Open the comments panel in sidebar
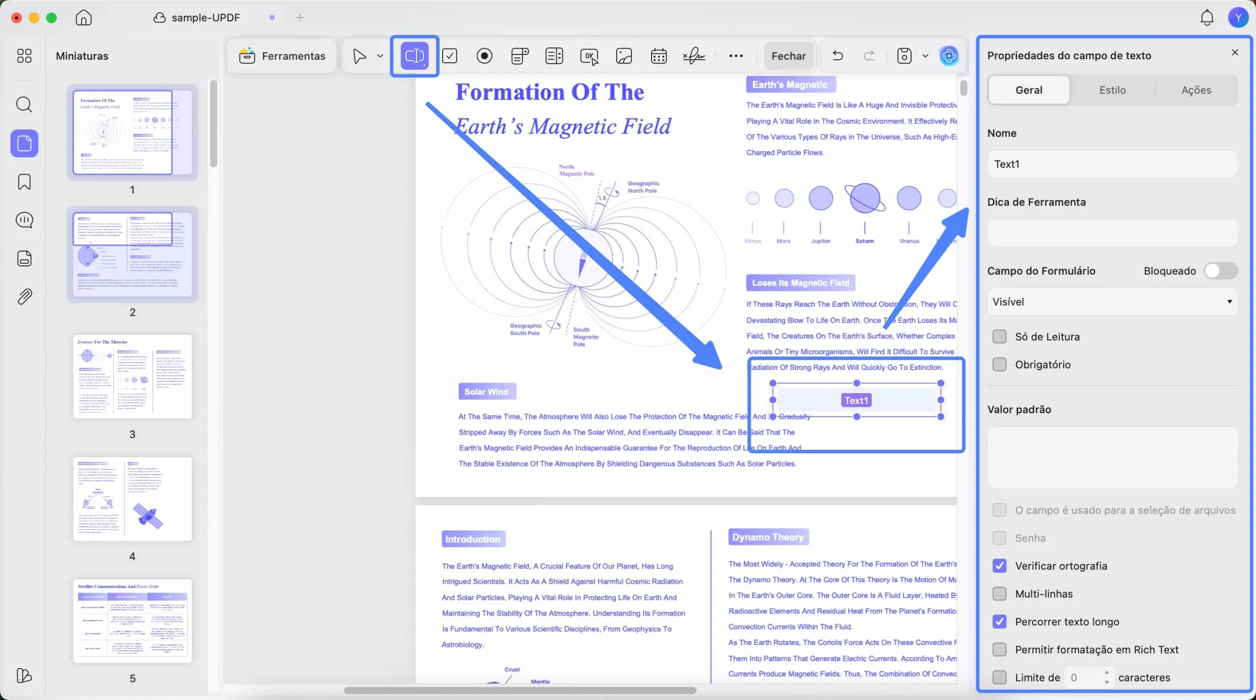This screenshot has height=700, width=1256. [x=24, y=220]
